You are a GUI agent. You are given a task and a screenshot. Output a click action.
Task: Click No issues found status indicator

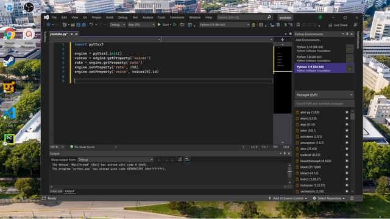pyautogui.click(x=82, y=147)
